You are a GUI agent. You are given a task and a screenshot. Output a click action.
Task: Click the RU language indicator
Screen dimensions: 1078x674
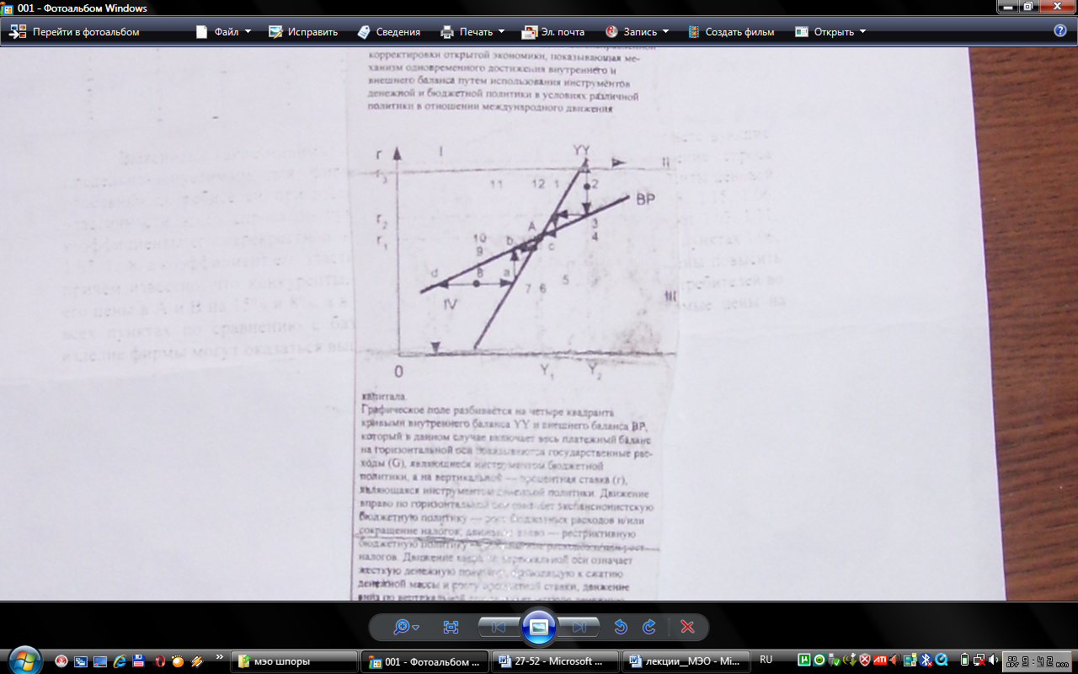pyautogui.click(x=766, y=660)
